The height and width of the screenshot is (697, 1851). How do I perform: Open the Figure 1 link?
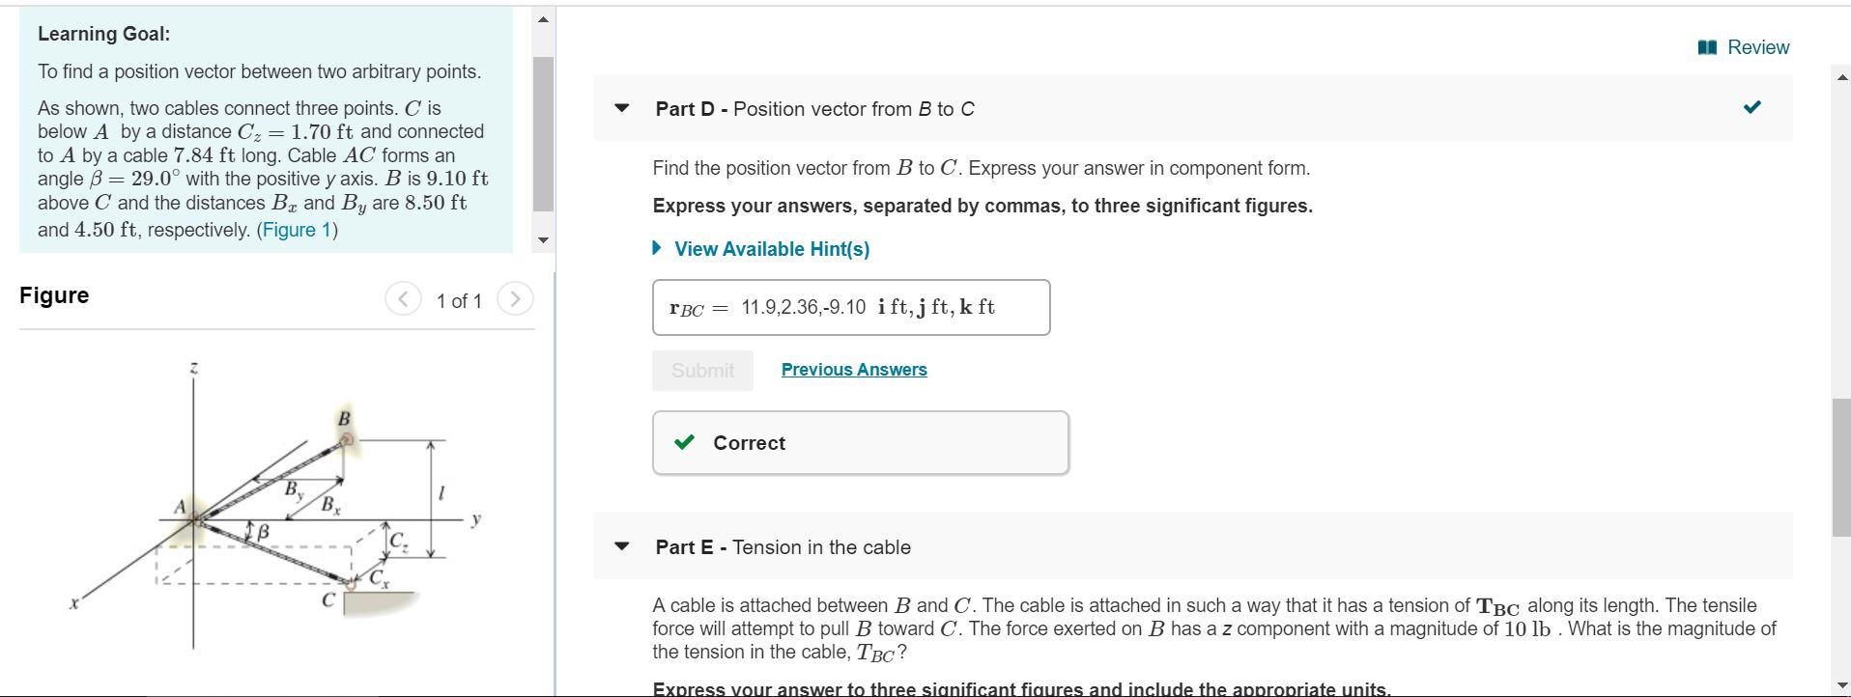(x=297, y=229)
